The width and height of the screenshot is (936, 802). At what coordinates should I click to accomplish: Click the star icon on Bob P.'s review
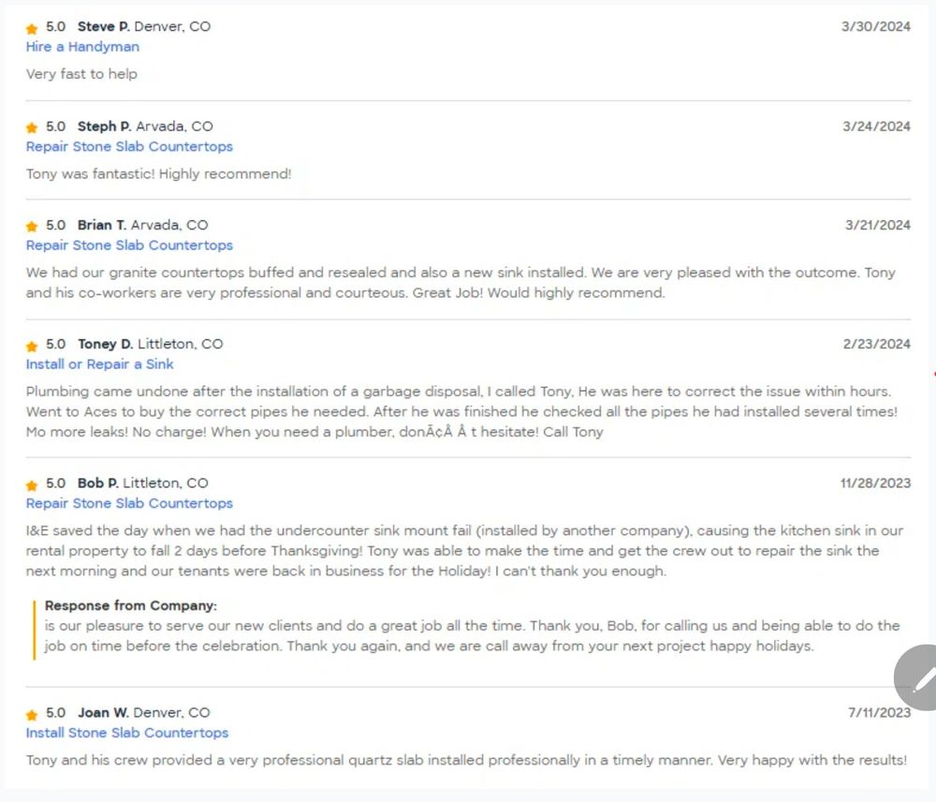click(32, 484)
